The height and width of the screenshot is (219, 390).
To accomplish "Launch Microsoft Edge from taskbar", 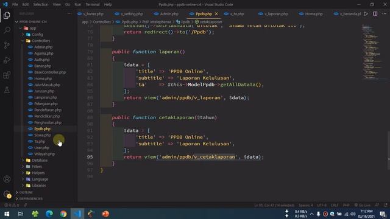I will point(49,214).
